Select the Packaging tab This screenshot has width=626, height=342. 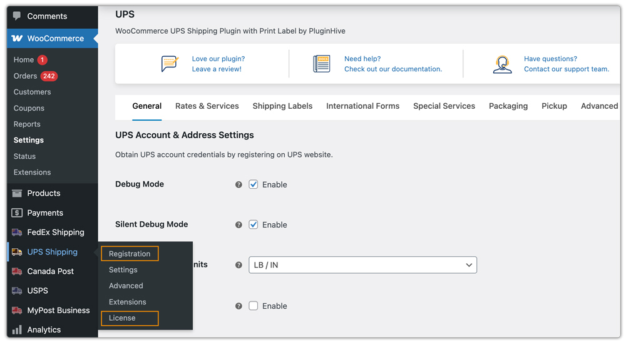[x=508, y=106]
